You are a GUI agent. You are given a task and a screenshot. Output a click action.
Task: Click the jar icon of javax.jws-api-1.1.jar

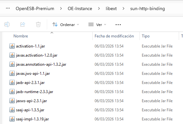click(x=12, y=73)
